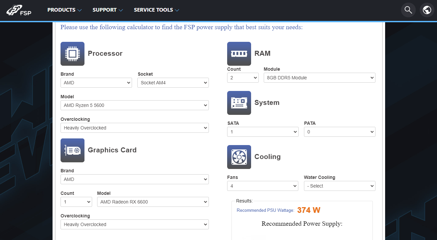Click the RAM module icon

coord(239,54)
